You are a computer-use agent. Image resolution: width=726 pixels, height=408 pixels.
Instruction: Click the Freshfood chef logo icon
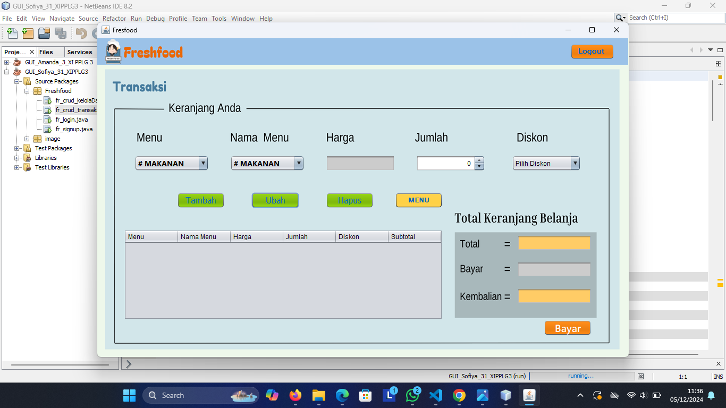pyautogui.click(x=113, y=52)
